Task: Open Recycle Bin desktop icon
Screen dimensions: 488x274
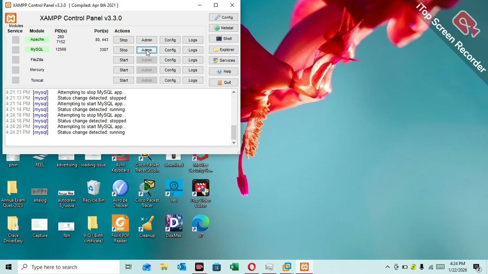Action: coord(93,191)
